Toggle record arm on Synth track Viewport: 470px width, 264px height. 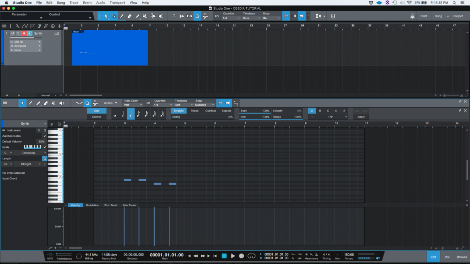(24, 34)
